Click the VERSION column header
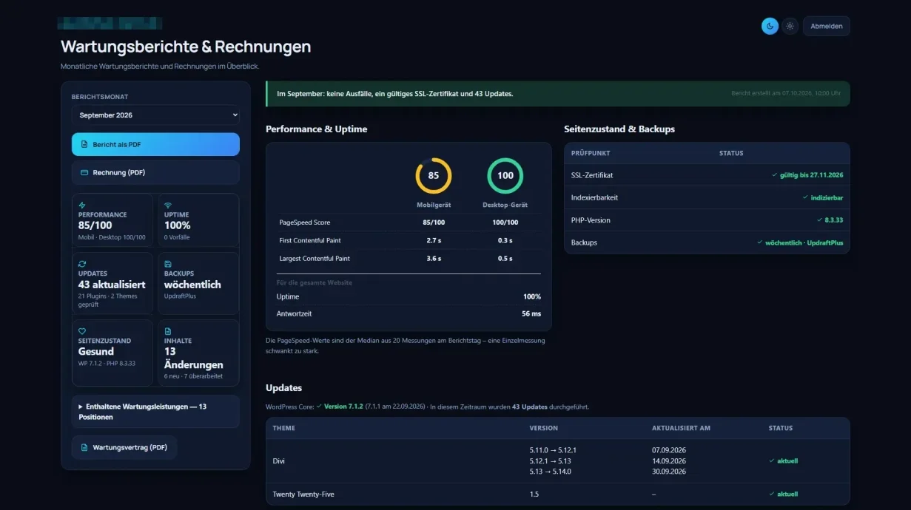The width and height of the screenshot is (911, 510). pos(544,428)
